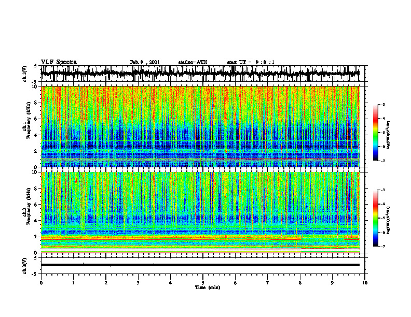Click the ch.1 voltage waveform trace
Screen dimensions: 411x317
(x=200, y=74)
